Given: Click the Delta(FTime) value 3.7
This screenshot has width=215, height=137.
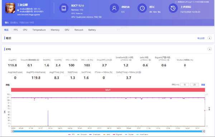Looking at the screenshot, I should [x=129, y=78].
